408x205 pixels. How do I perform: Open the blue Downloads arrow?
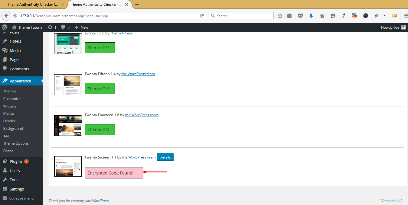311,16
